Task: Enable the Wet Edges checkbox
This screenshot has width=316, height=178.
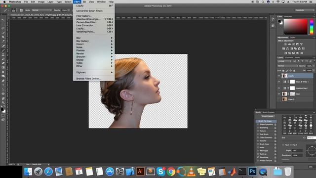Action: (258, 151)
